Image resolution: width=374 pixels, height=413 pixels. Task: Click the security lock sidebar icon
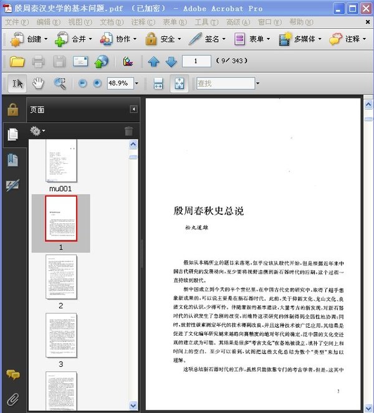point(12,110)
